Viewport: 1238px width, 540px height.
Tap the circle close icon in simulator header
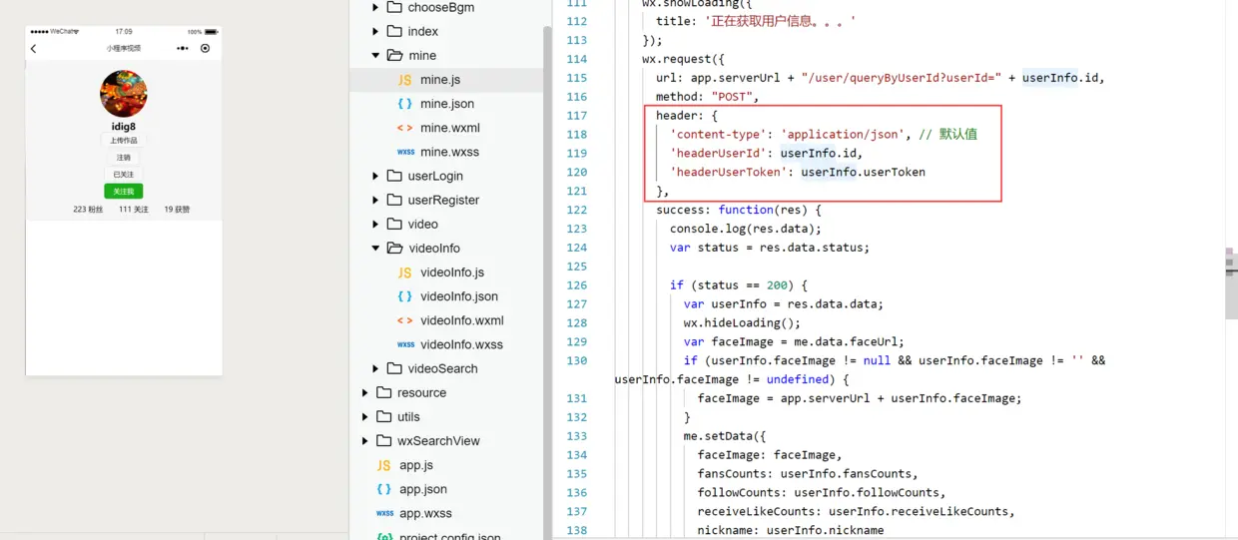(206, 48)
